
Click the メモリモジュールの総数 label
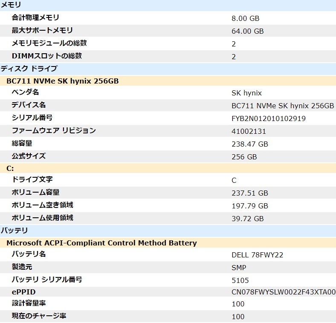[x=49, y=43]
